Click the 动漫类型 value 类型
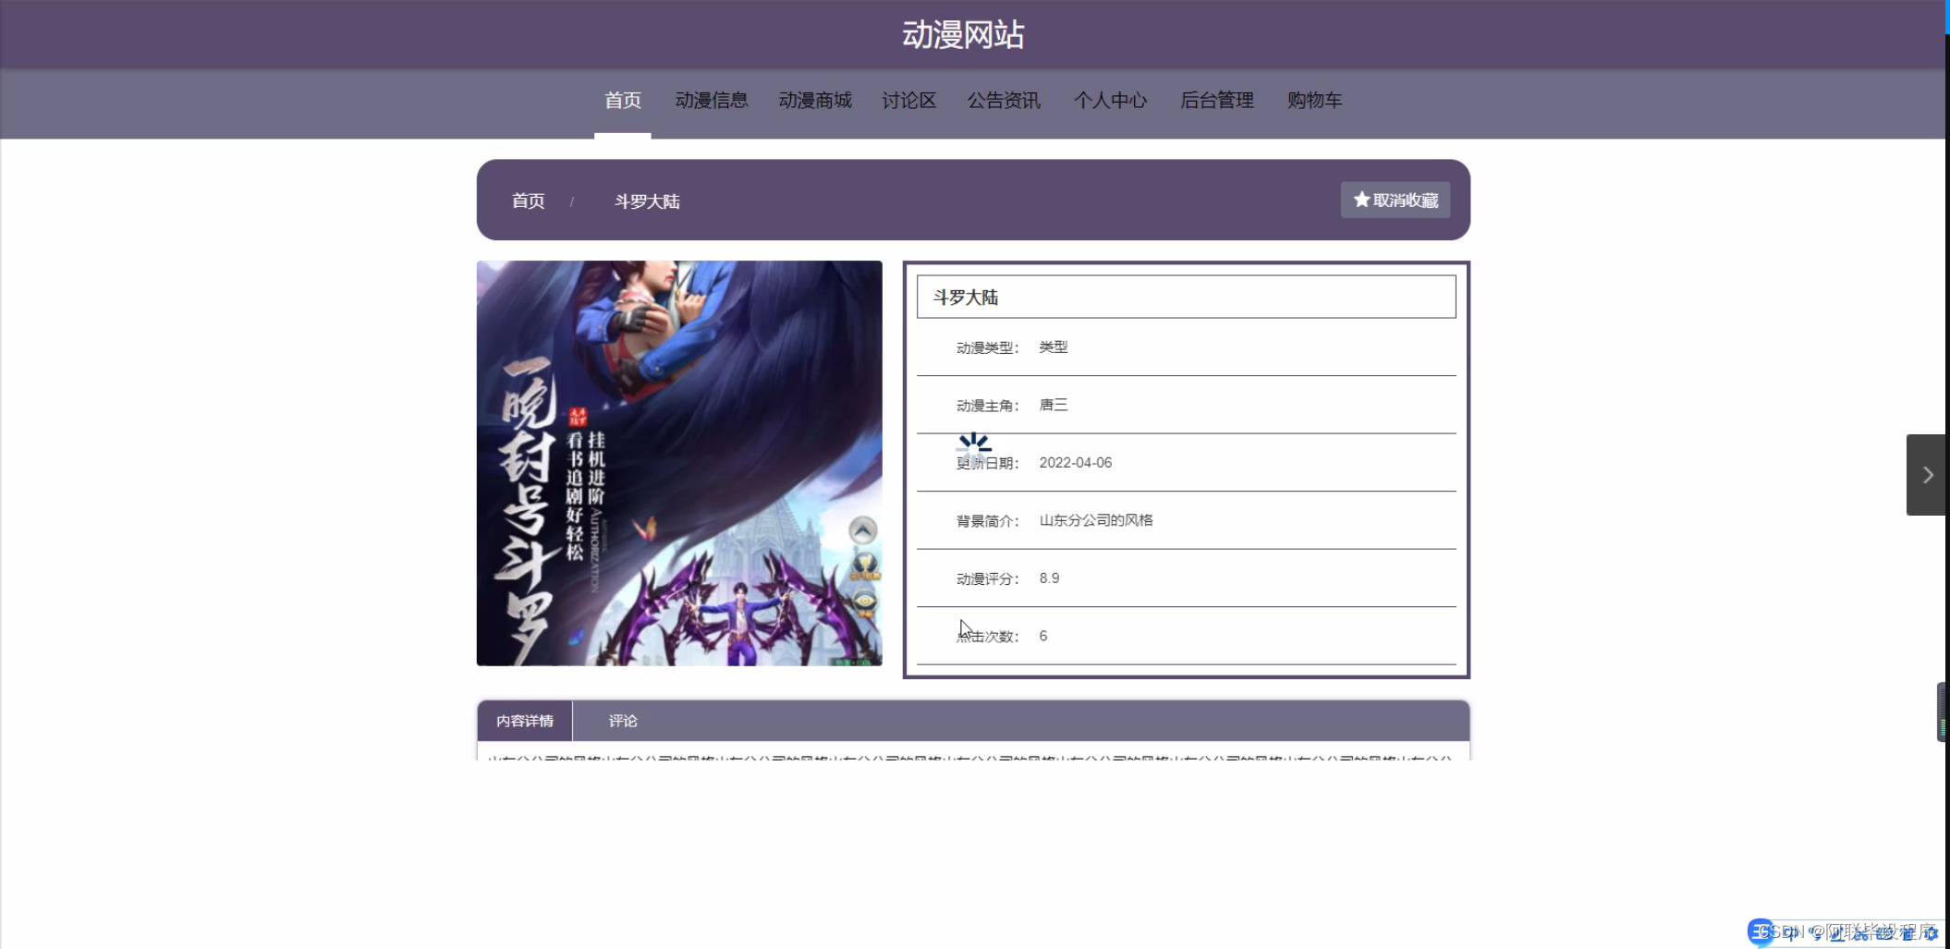 [1054, 347]
